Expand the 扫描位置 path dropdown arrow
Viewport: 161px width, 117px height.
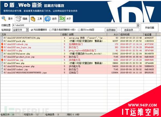pos(138,25)
